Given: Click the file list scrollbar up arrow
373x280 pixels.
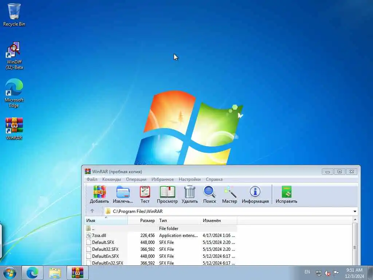Looking at the screenshot, I should [x=355, y=219].
